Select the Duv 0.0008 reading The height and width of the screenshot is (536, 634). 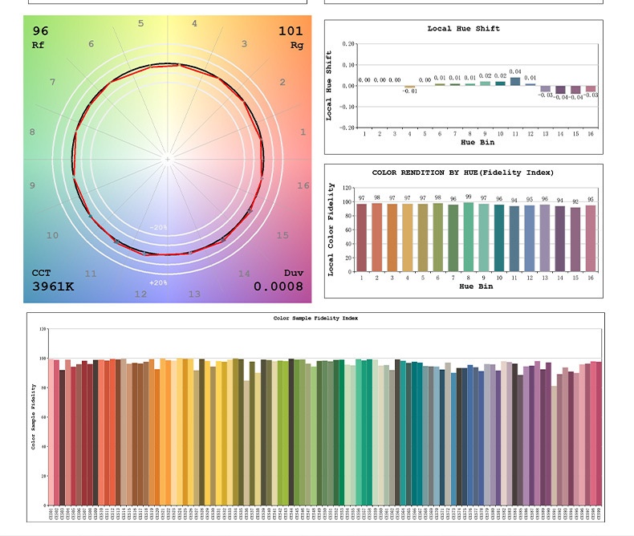click(278, 286)
